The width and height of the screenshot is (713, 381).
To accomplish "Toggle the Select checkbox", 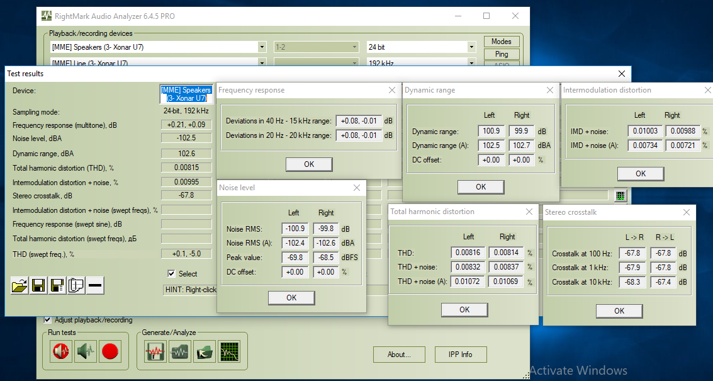I will 171,273.
